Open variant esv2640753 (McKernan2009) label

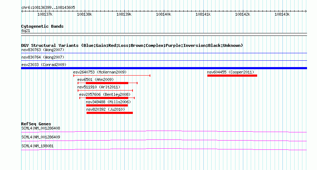(x=100, y=72)
